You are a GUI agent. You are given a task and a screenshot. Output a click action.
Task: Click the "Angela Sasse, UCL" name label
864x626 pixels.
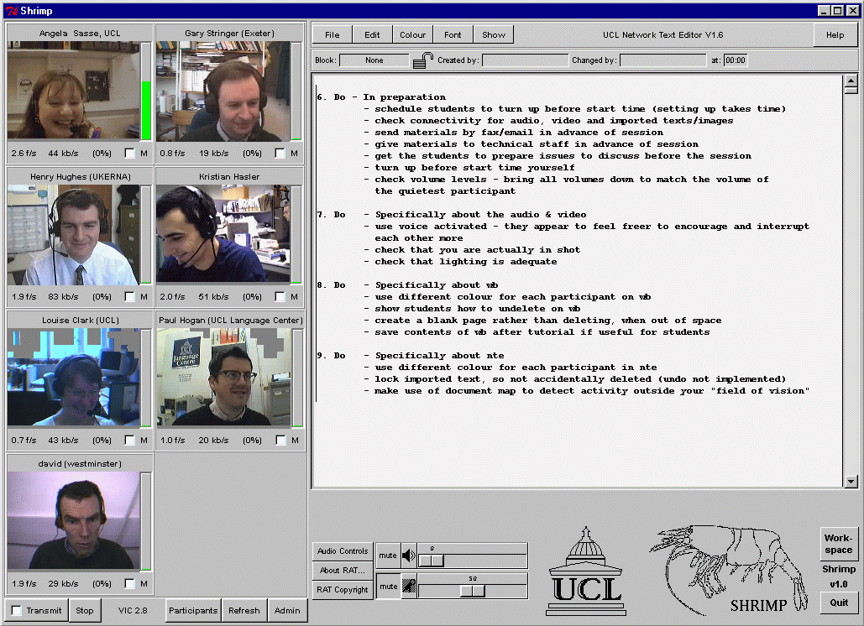pos(80,33)
